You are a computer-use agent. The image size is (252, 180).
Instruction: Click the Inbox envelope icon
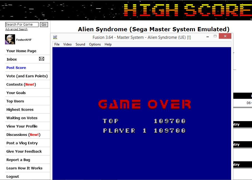click(42, 59)
